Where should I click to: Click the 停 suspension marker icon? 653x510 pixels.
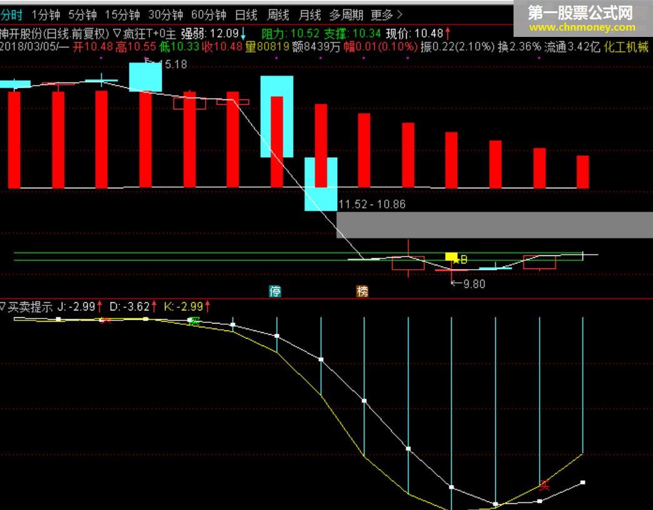(x=275, y=291)
